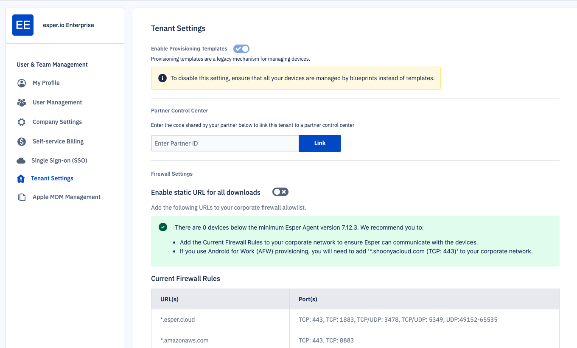Enable static URL for all downloads

pyautogui.click(x=280, y=192)
